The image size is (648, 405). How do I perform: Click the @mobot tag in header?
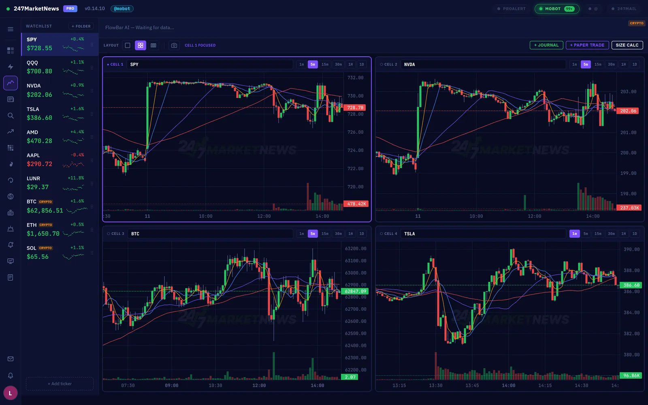(122, 9)
